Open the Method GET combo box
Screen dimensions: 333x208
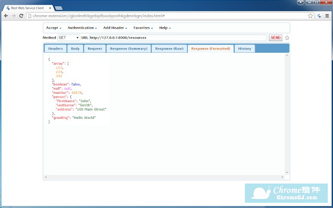click(68, 38)
